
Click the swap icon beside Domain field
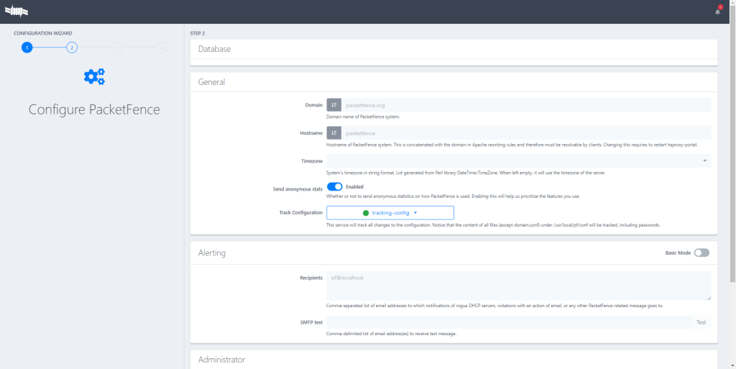(x=333, y=105)
